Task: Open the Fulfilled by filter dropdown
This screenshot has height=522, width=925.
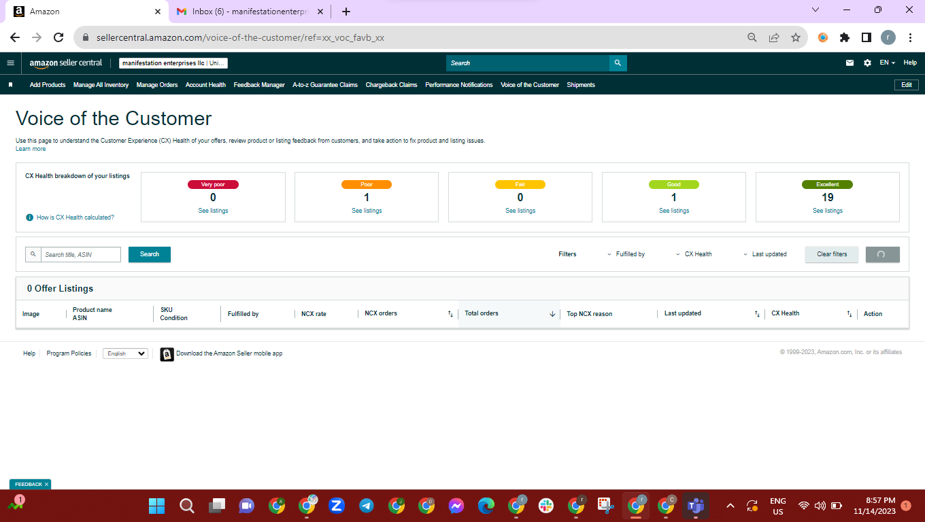Action: pyautogui.click(x=626, y=254)
